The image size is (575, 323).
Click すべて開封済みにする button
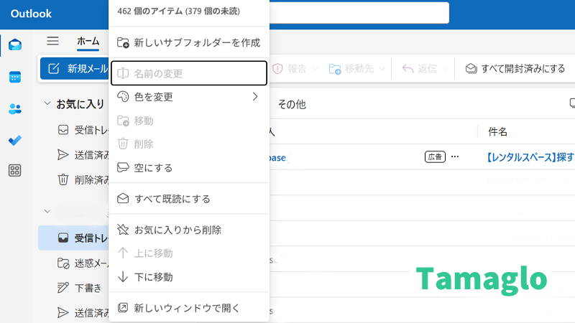click(x=515, y=69)
